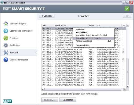Select row C:\WINDOWS\Installer\MSIE.tmp
The image size is (134, 105).
point(84,52)
